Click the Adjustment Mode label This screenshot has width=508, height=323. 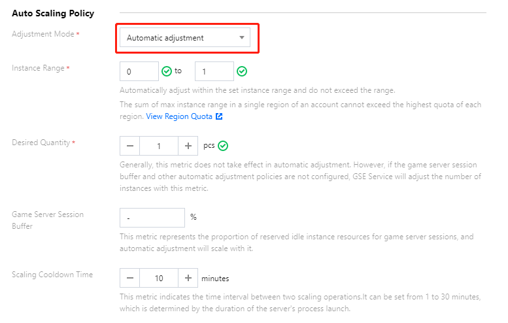pos(43,34)
